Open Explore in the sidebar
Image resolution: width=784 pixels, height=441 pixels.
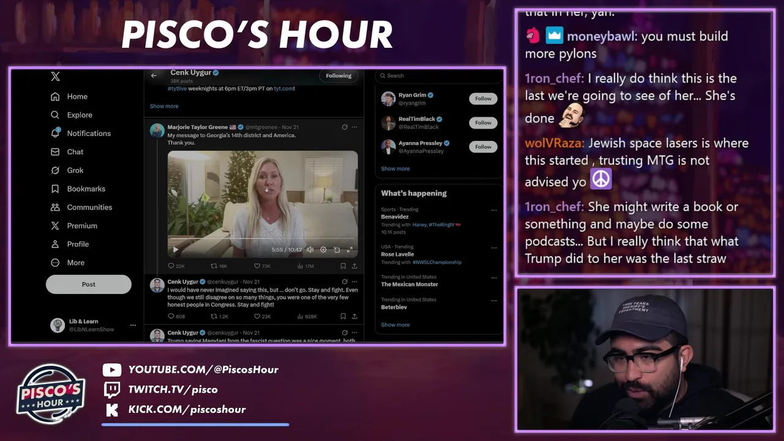pyautogui.click(x=72, y=115)
